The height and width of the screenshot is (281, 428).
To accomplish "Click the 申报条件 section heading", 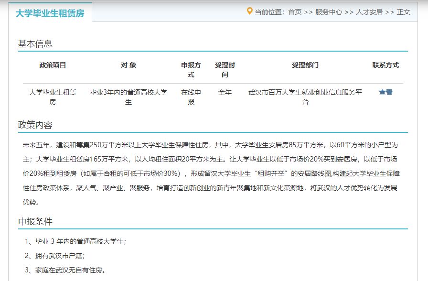I will [x=35, y=221].
